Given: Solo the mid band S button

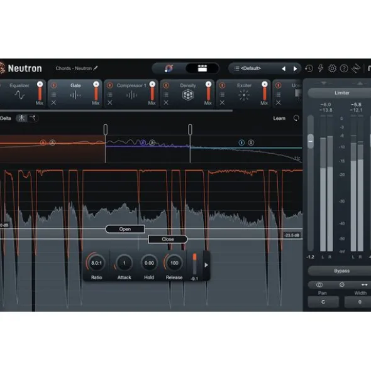Looking at the screenshot, I should coord(152,142).
